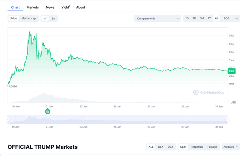The width and height of the screenshot is (240, 156).
Task: Expand the All pairs dropdown
Action: (231, 147)
